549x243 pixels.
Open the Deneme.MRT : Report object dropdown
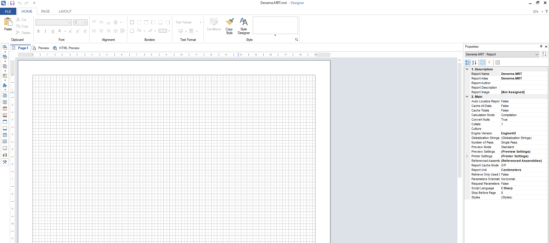coord(536,55)
